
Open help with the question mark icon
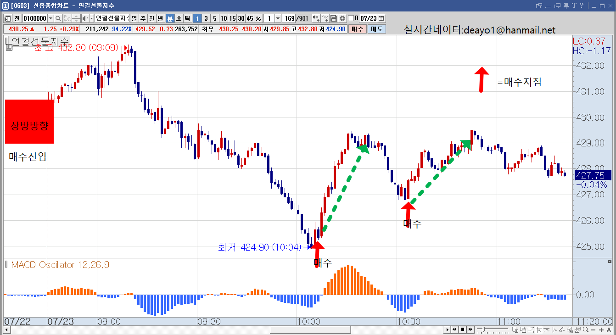pyautogui.click(x=581, y=6)
